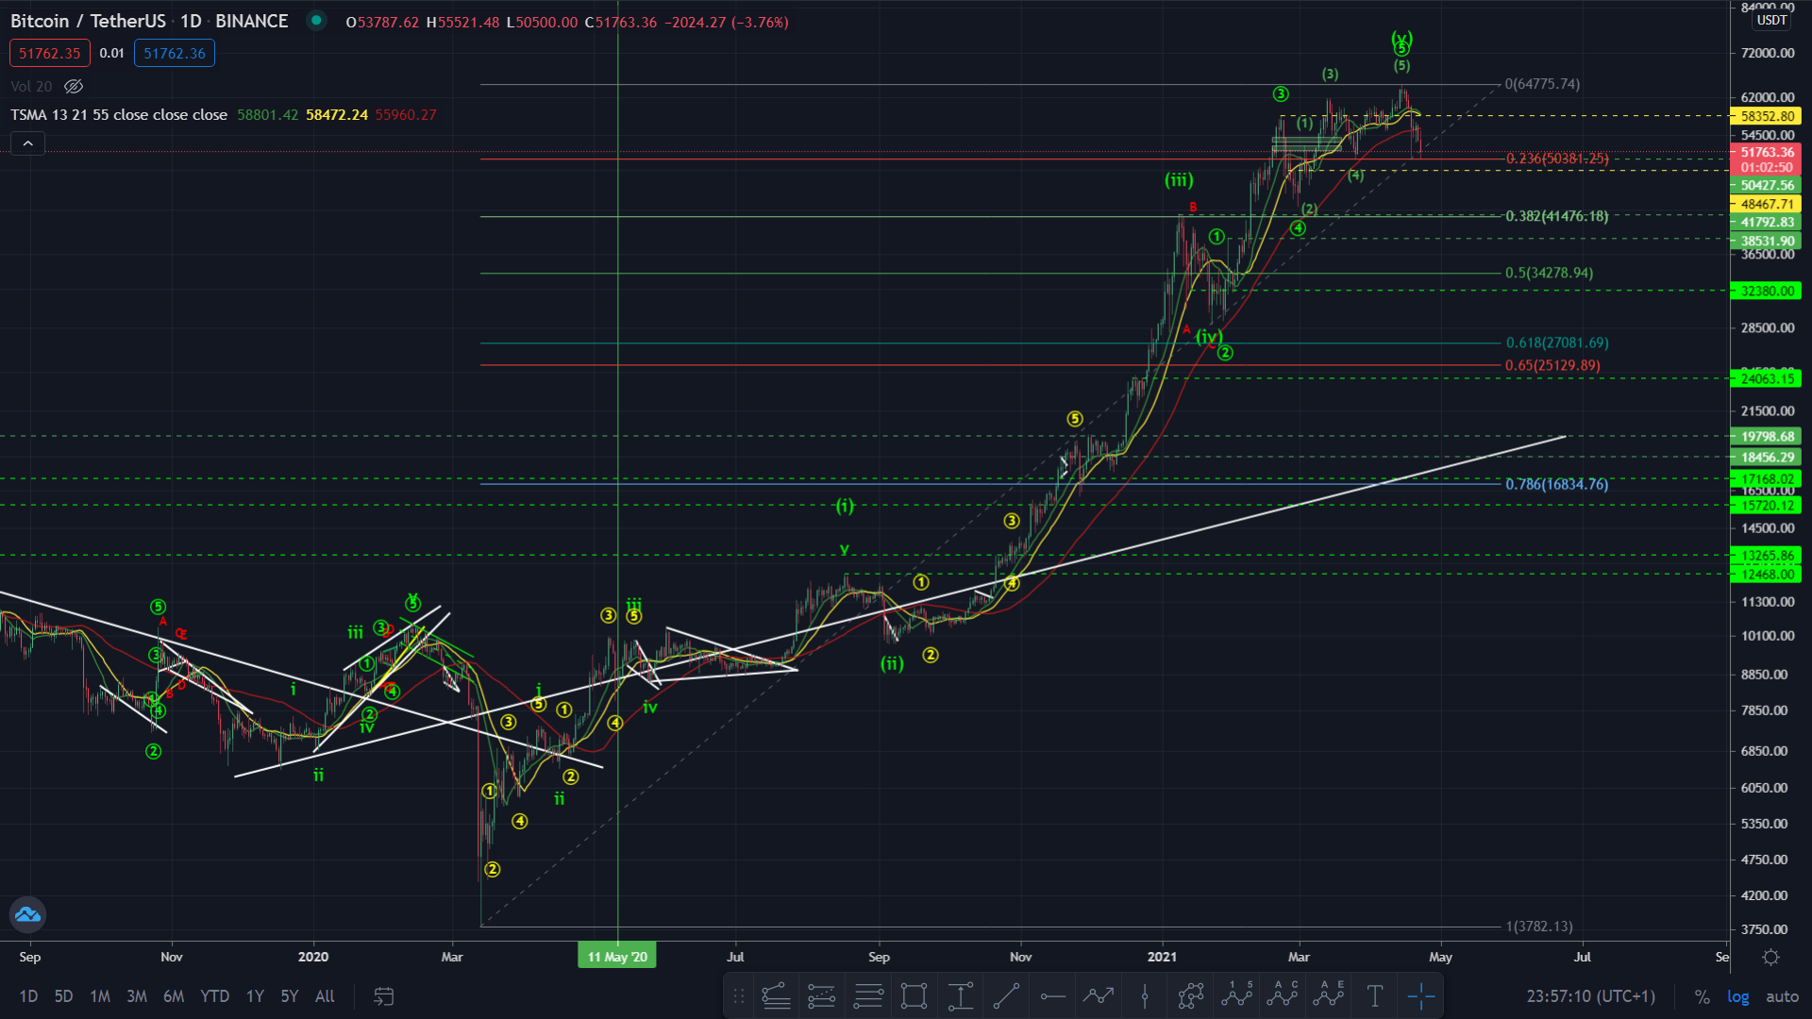This screenshot has width=1812, height=1019.
Task: Toggle Vol 20 indicator visibility eye
Action: (x=74, y=87)
